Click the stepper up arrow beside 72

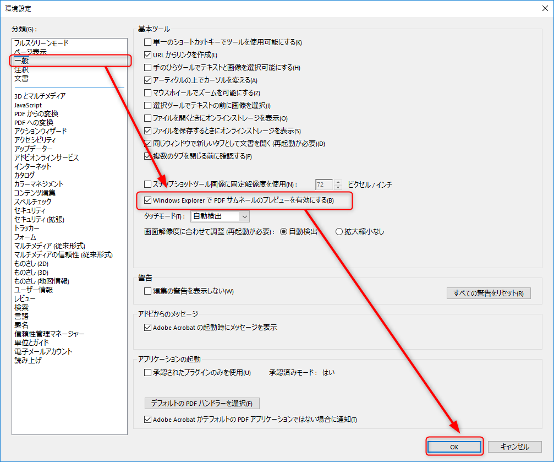[337, 182]
